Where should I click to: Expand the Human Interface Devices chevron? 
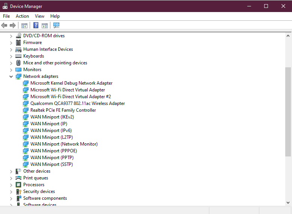[11, 50]
